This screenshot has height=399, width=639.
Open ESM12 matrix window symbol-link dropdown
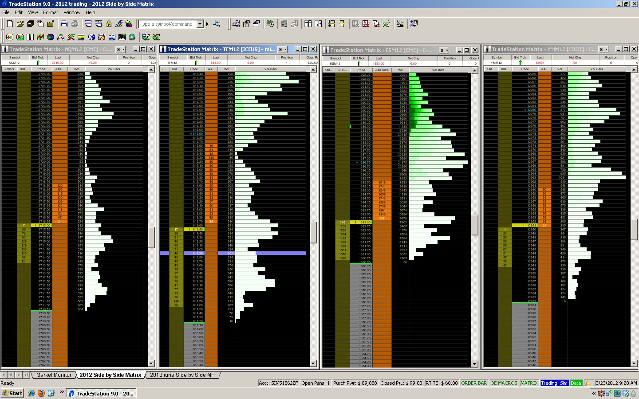point(444,50)
